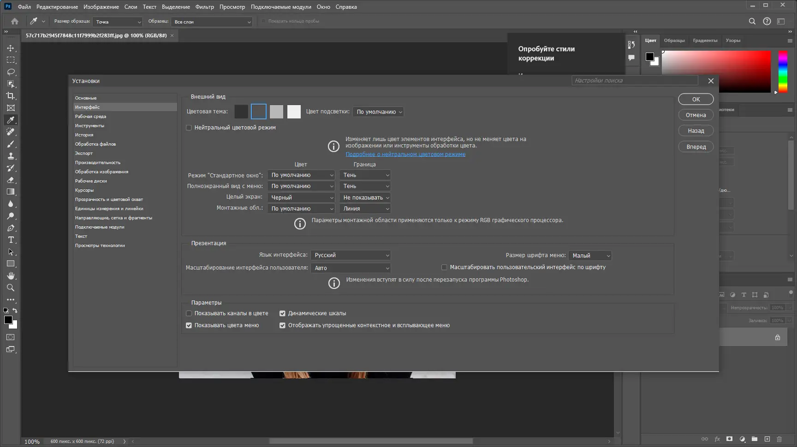
Task: Click the document tab 57c717b2945f7848c11f7999b2f283ff.jpg
Action: 96,35
